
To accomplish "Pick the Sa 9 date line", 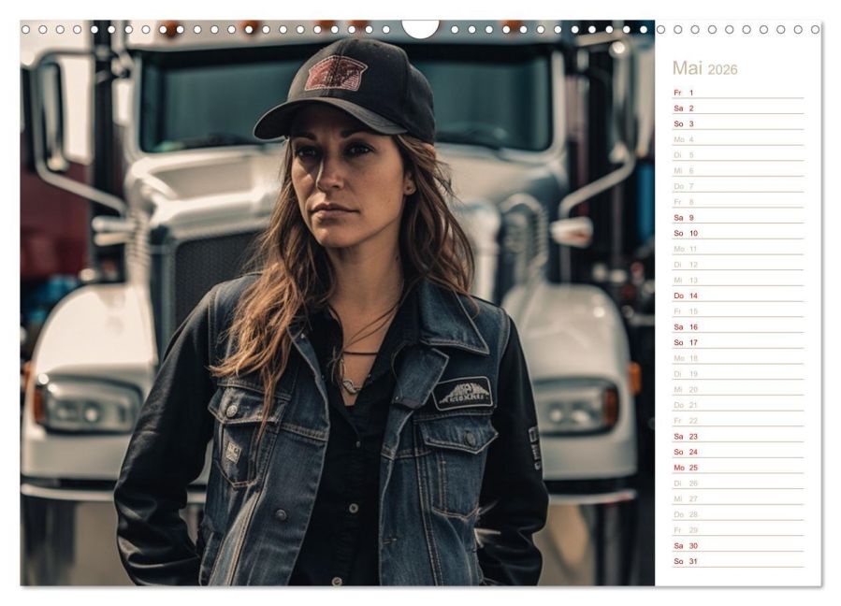I will click(x=736, y=218).
